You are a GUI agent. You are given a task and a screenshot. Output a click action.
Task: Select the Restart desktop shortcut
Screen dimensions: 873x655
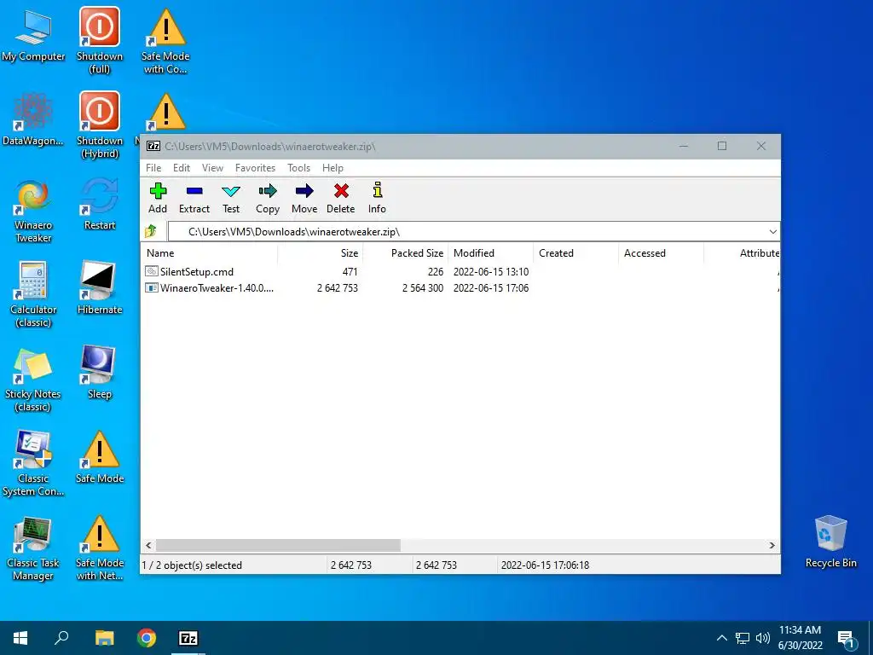(x=100, y=204)
